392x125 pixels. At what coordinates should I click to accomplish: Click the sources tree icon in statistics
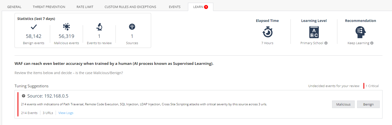(x=132, y=27)
